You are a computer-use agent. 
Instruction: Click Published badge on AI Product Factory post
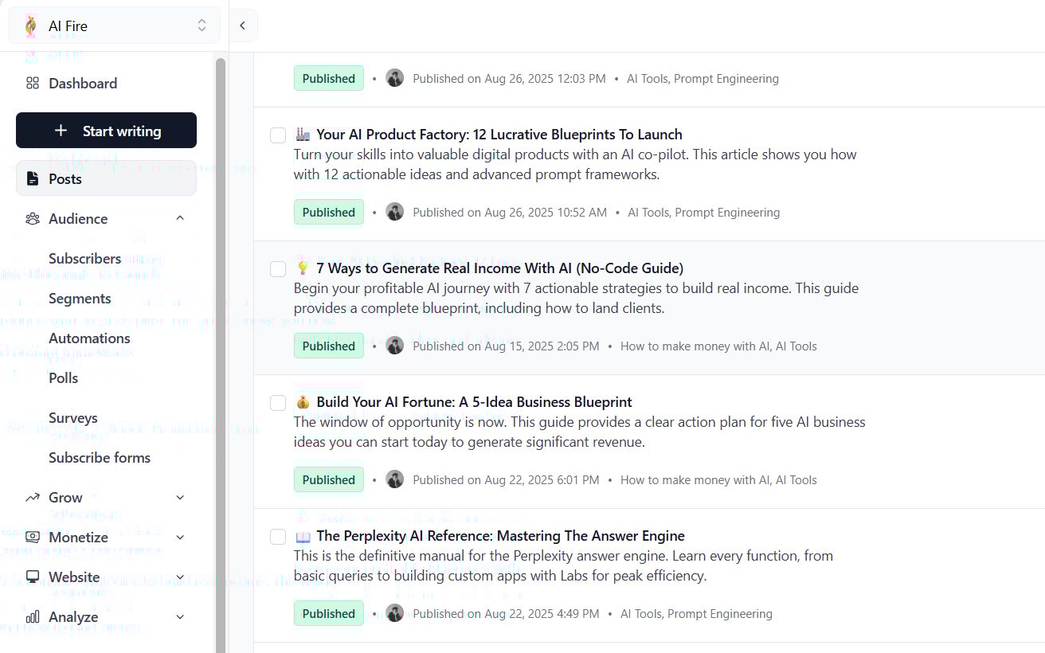point(329,212)
